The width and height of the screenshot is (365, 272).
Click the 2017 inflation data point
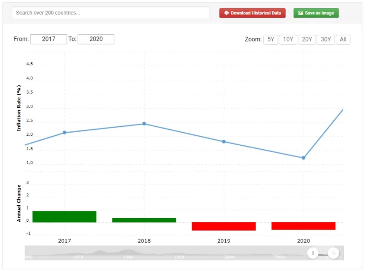coord(64,133)
